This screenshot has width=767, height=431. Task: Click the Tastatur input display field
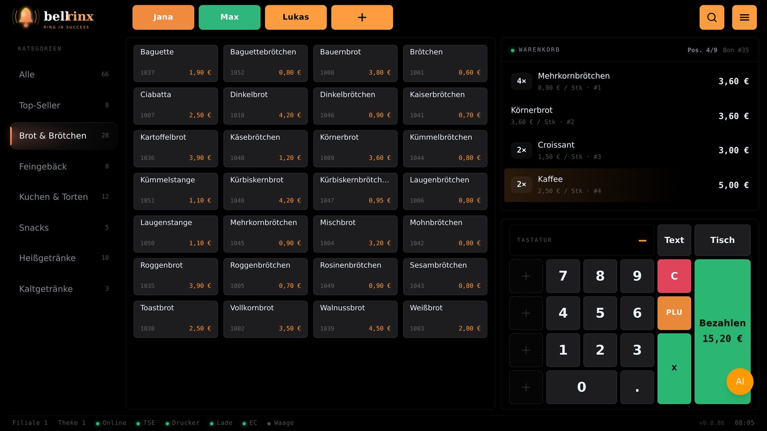pos(581,240)
